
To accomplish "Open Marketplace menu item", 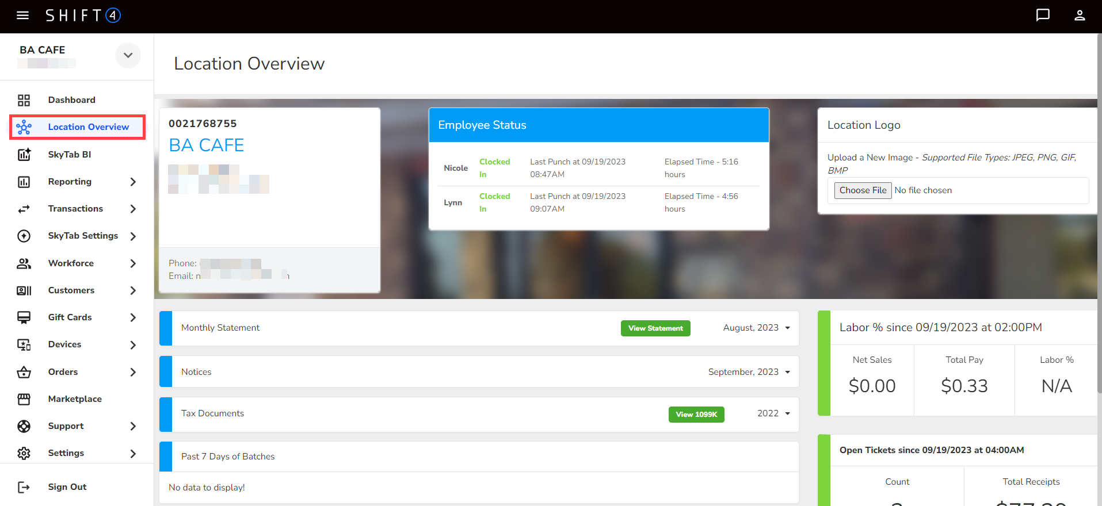I will pos(75,399).
